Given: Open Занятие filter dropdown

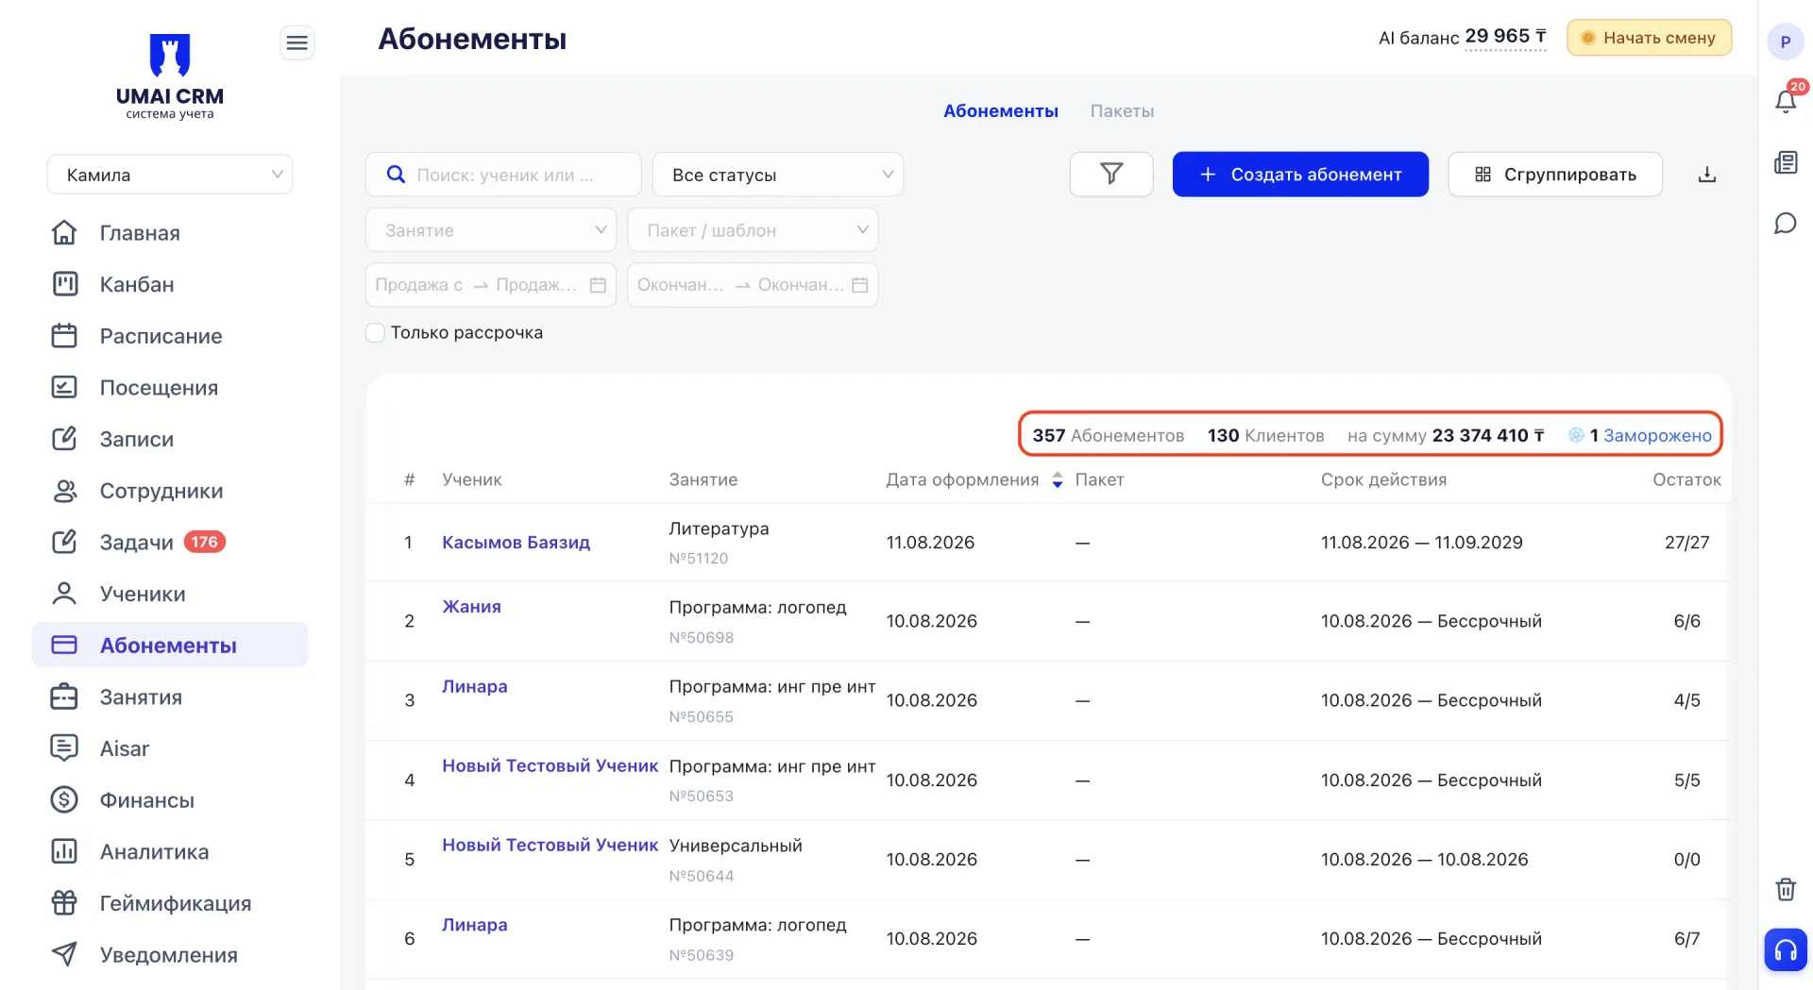Looking at the screenshot, I should [491, 230].
